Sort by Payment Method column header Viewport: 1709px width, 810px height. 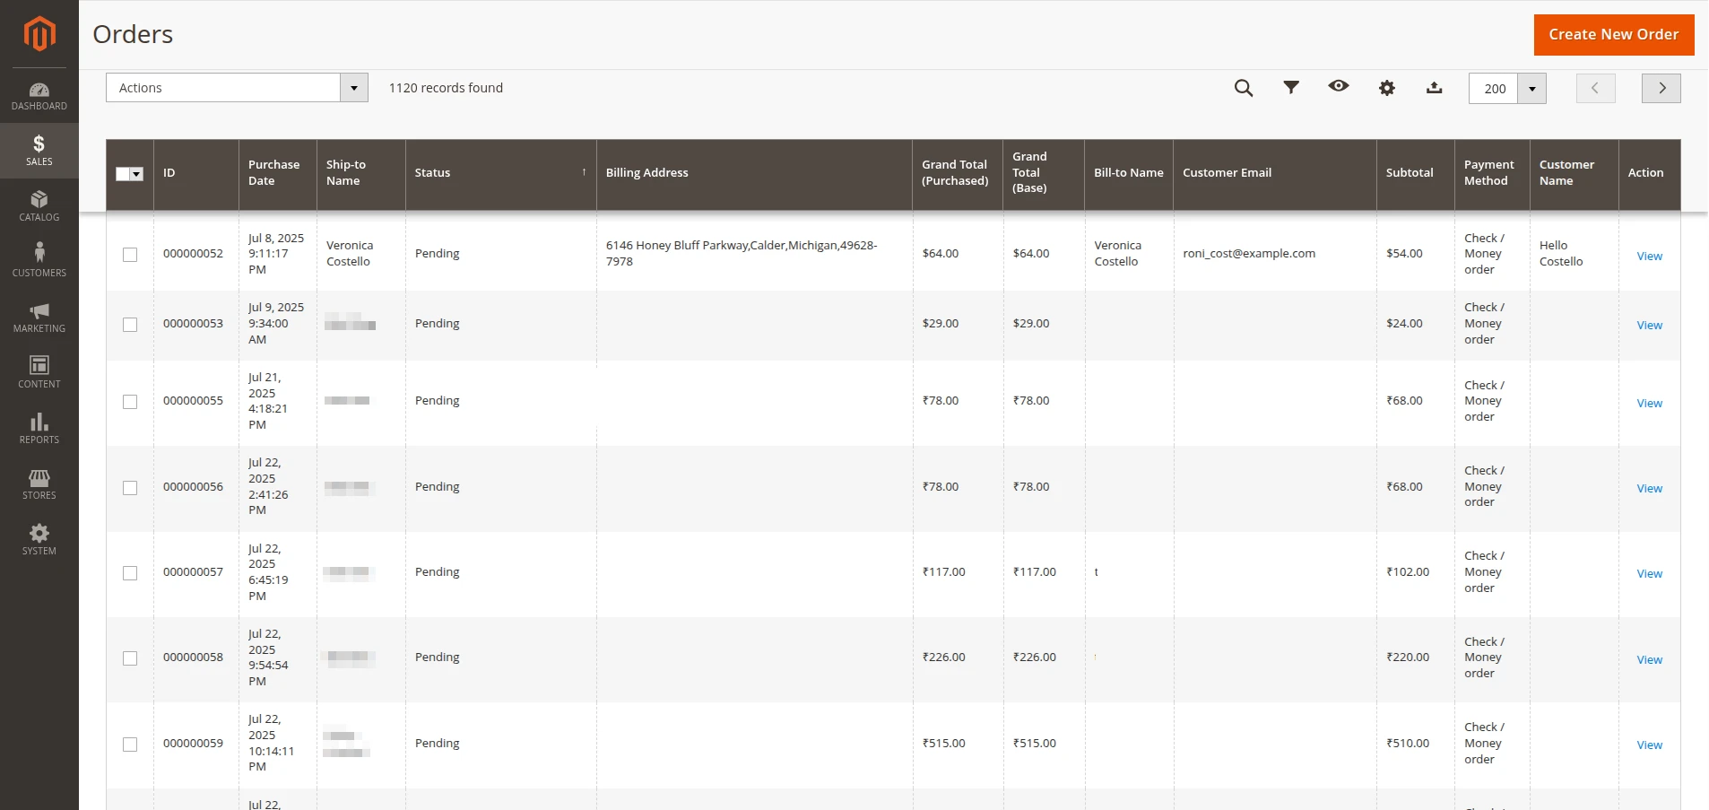pos(1492,173)
